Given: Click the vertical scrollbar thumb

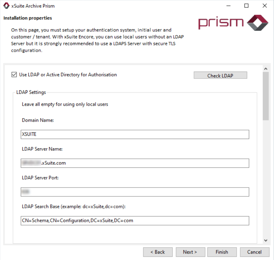Looking at the screenshot, I should click(266, 96).
